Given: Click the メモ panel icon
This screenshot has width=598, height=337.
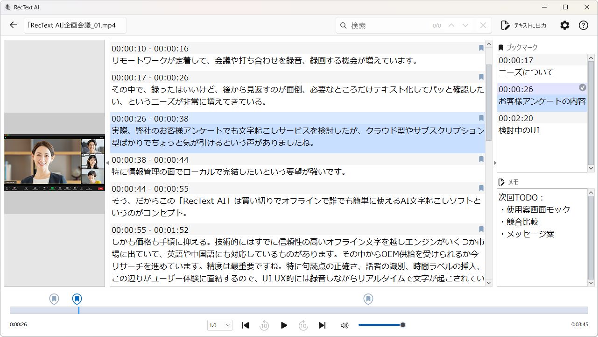Looking at the screenshot, I should tap(502, 182).
